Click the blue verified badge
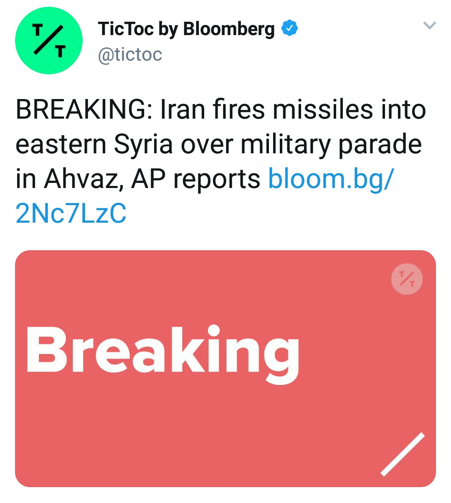Screen dimensions: 451x503 [x=289, y=28]
